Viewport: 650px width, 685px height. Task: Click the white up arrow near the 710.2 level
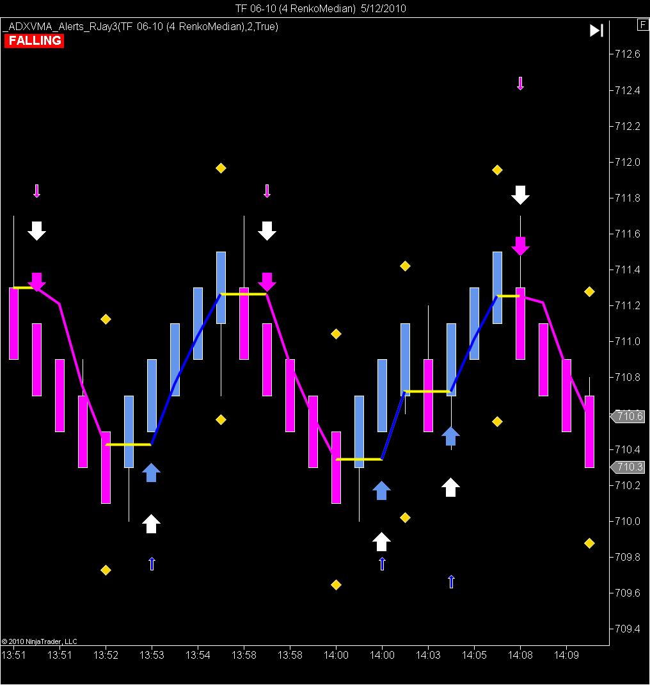450,488
